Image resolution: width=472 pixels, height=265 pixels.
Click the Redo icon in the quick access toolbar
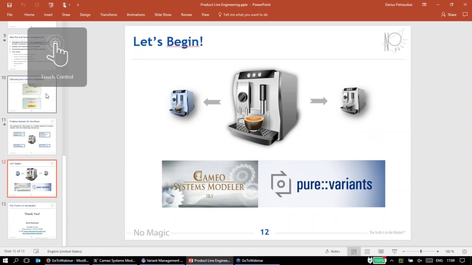click(x=37, y=5)
